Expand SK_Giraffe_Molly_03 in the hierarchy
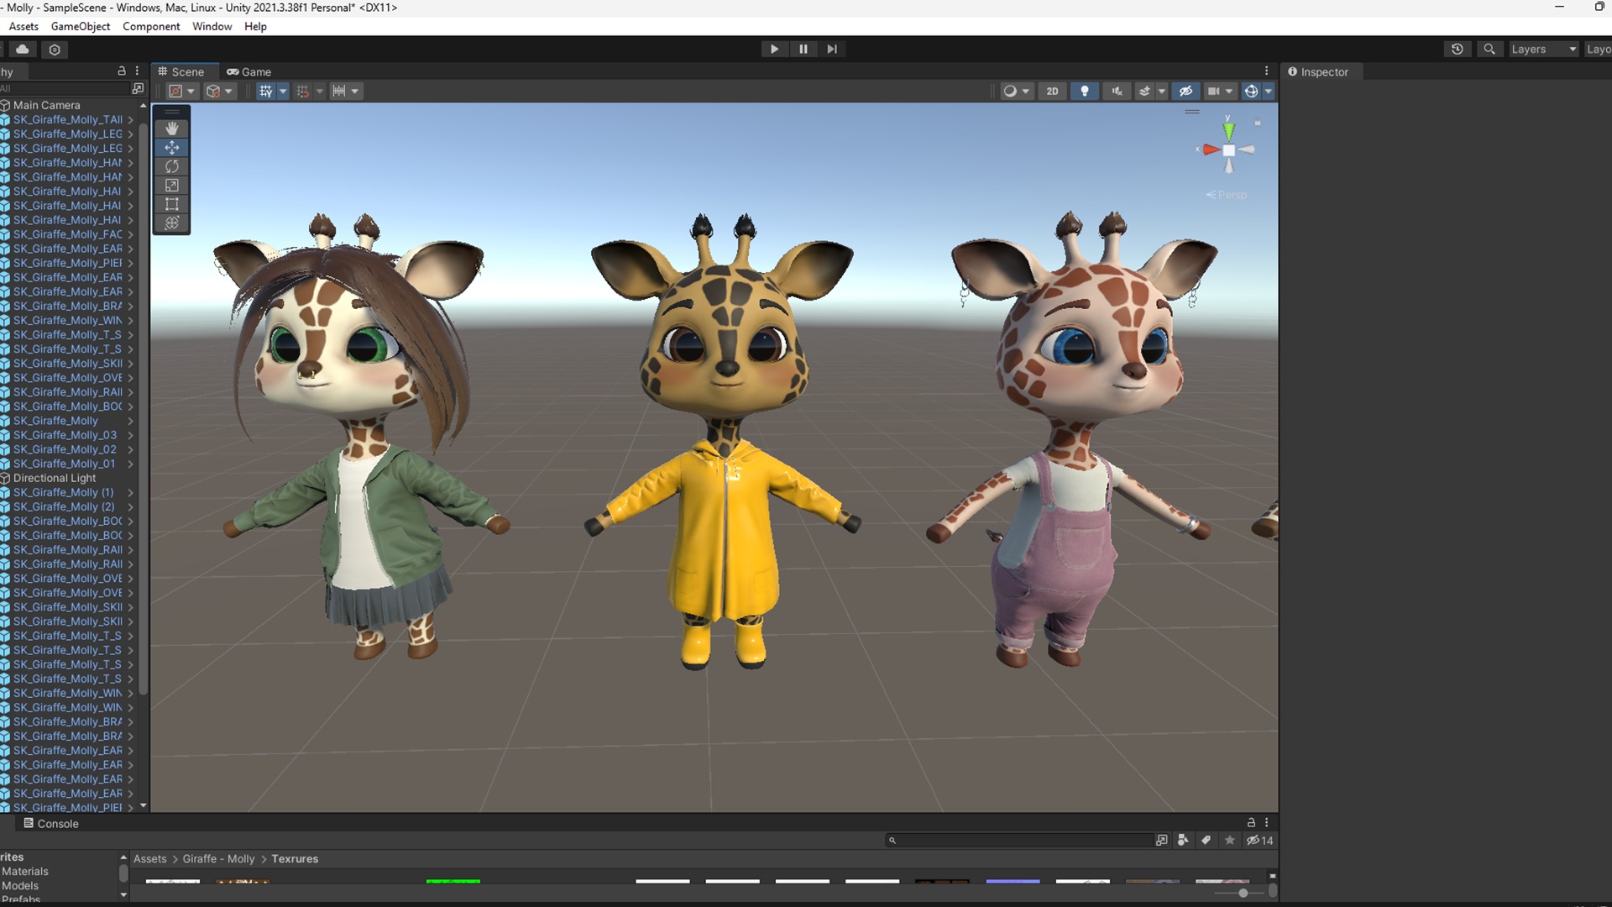This screenshot has height=907, width=1612. tap(130, 435)
